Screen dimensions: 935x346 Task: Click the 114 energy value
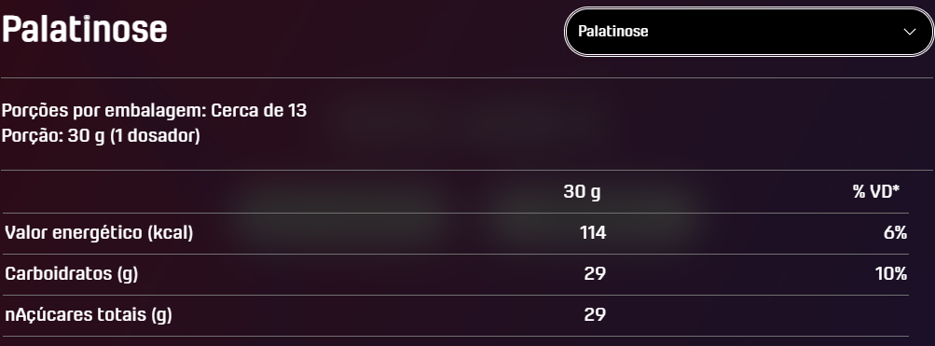(593, 232)
